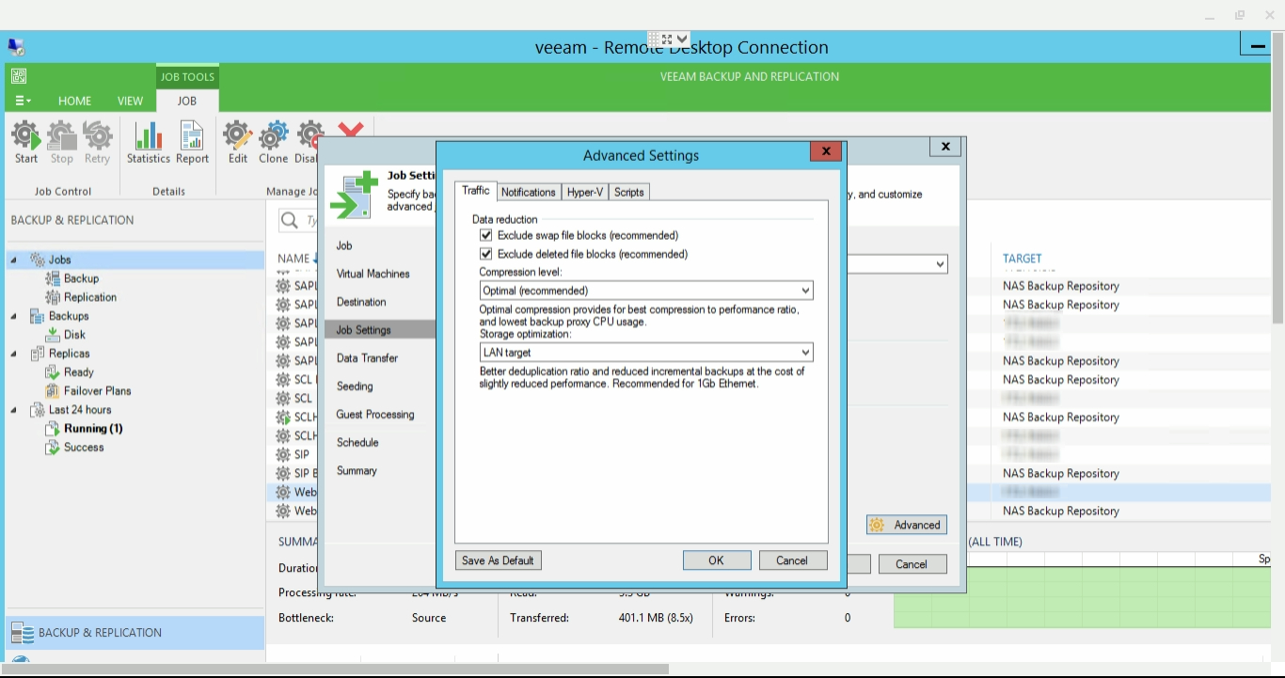Click the SIP job gear icon
The width and height of the screenshot is (1285, 678).
tap(283, 454)
